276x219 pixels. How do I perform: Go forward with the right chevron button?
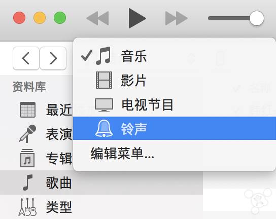coord(53,58)
